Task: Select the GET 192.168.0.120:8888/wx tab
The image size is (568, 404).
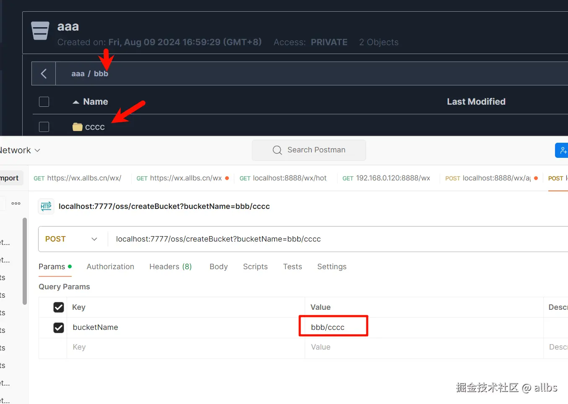Action: coord(386,178)
